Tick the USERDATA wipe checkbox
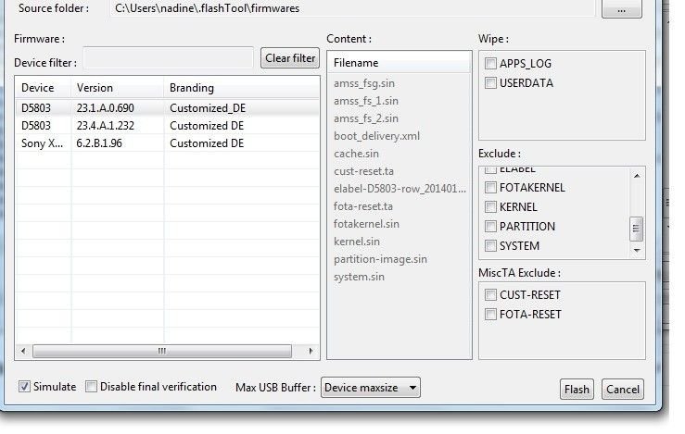The width and height of the screenshot is (685, 434). point(490,83)
